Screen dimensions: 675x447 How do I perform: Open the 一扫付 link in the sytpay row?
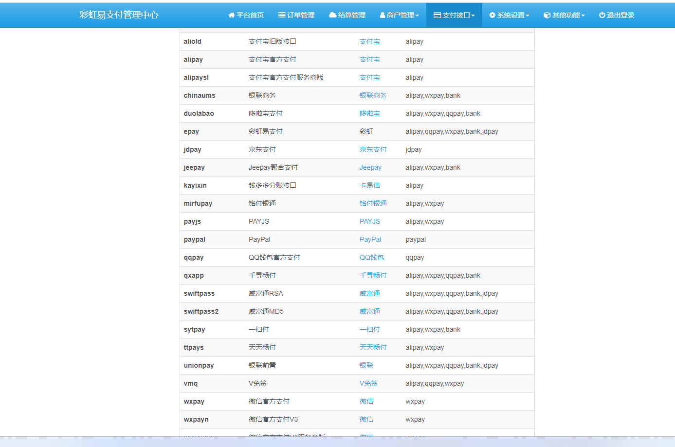coord(370,330)
